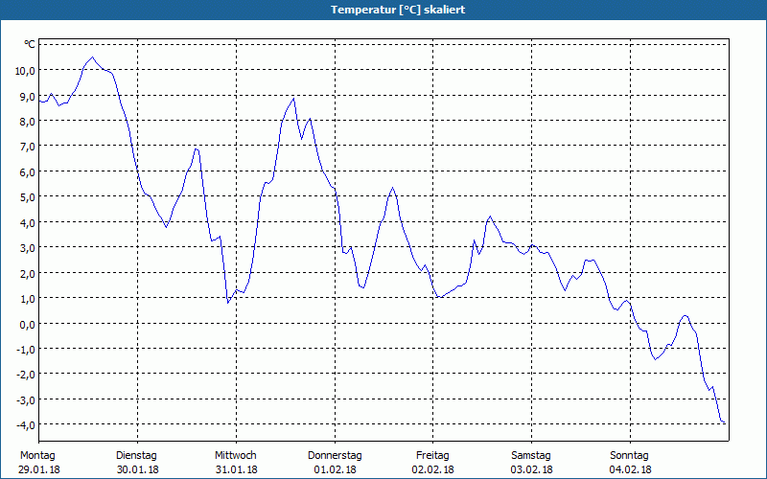Viewport: 767px width, 479px height.
Task: Click the Wednesday temperature peak near 9 degrees
Action: [x=293, y=99]
